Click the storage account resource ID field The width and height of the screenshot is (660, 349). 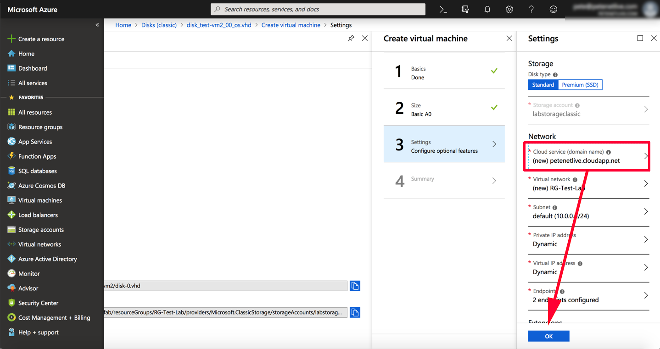225,312
